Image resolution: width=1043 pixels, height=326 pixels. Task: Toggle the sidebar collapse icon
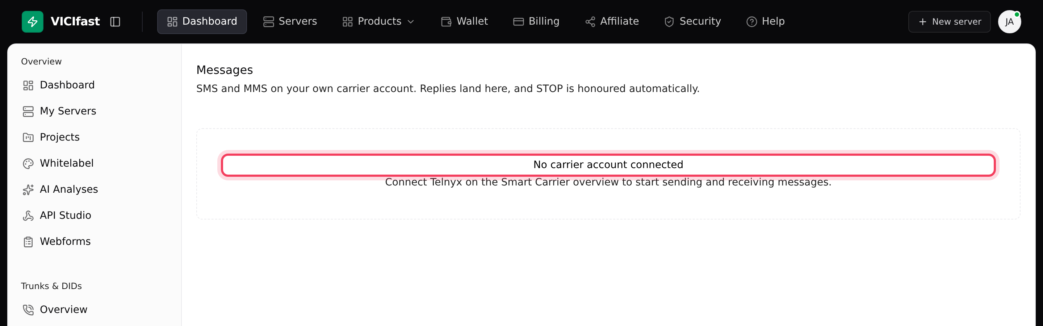pos(115,21)
